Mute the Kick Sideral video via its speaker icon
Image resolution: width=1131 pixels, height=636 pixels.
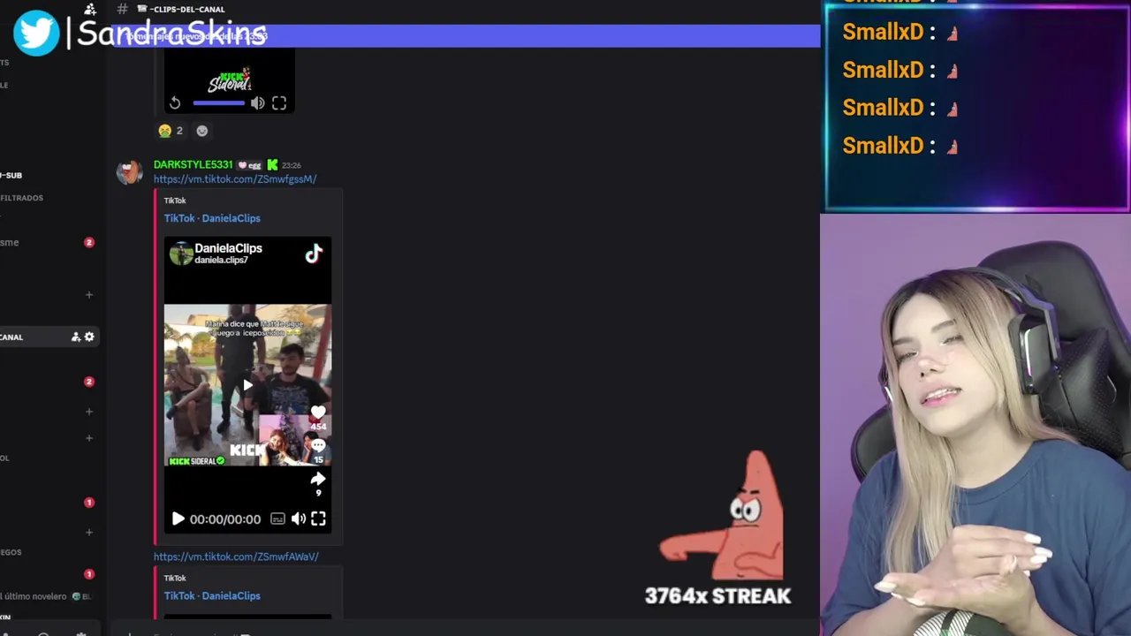(257, 103)
